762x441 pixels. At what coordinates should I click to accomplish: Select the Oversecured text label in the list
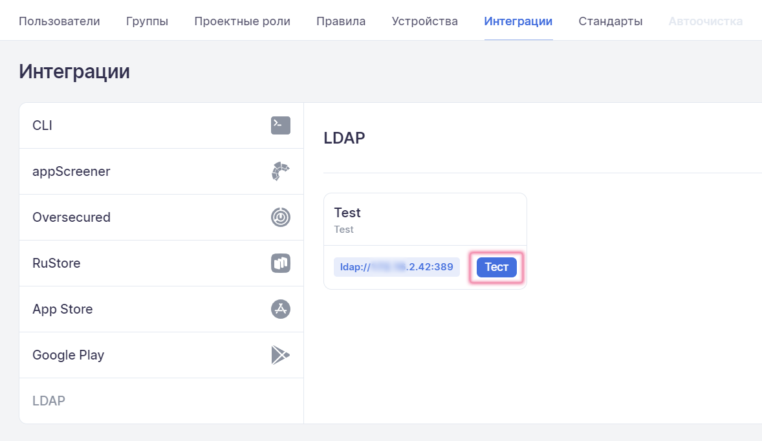pos(71,217)
